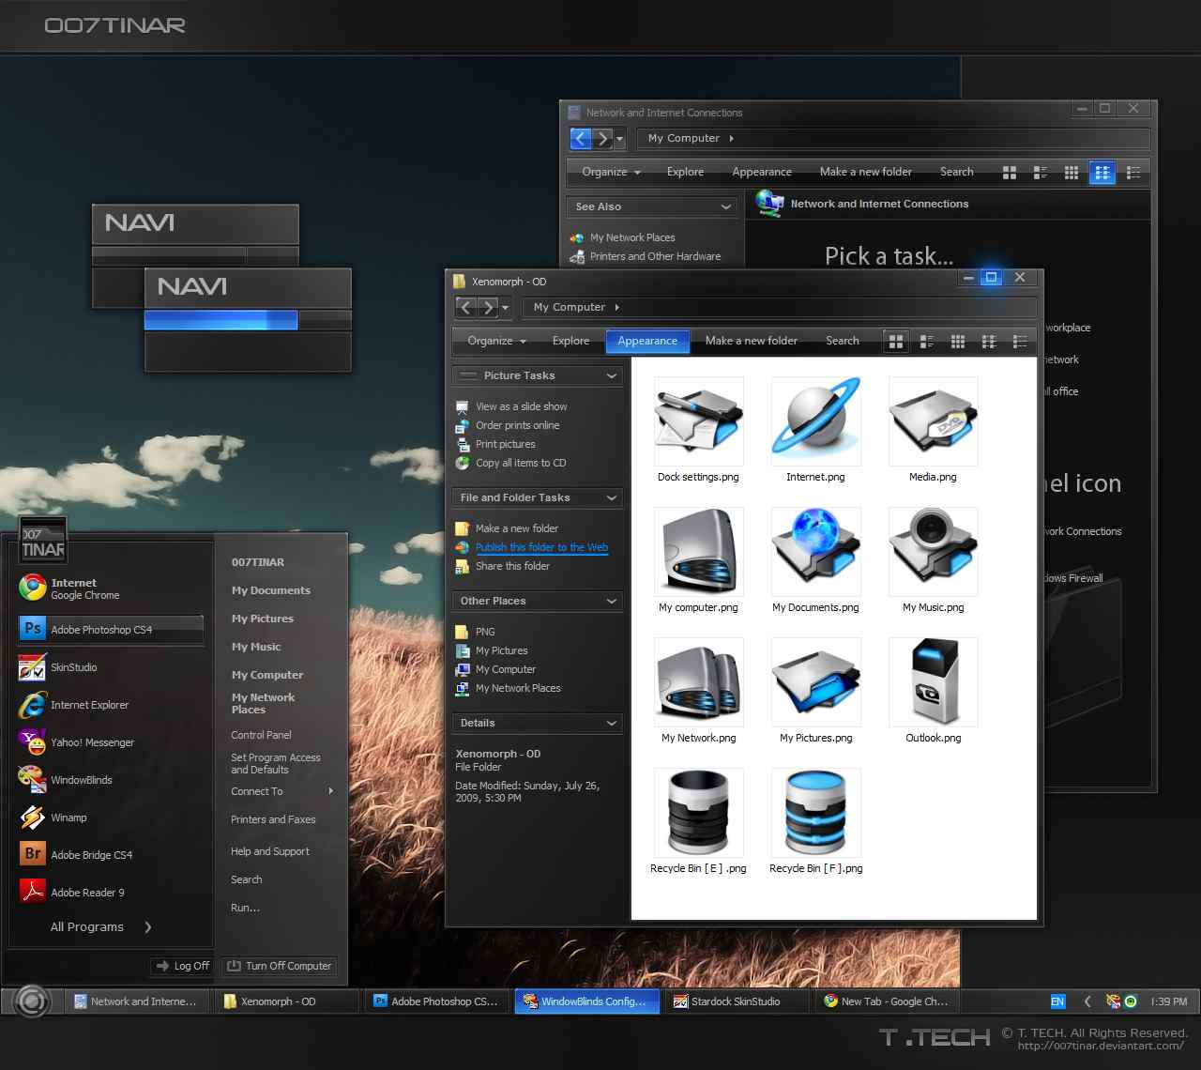Image resolution: width=1201 pixels, height=1070 pixels.
Task: Select thumbnails view in Network Connections toolbar
Action: [x=1010, y=172]
